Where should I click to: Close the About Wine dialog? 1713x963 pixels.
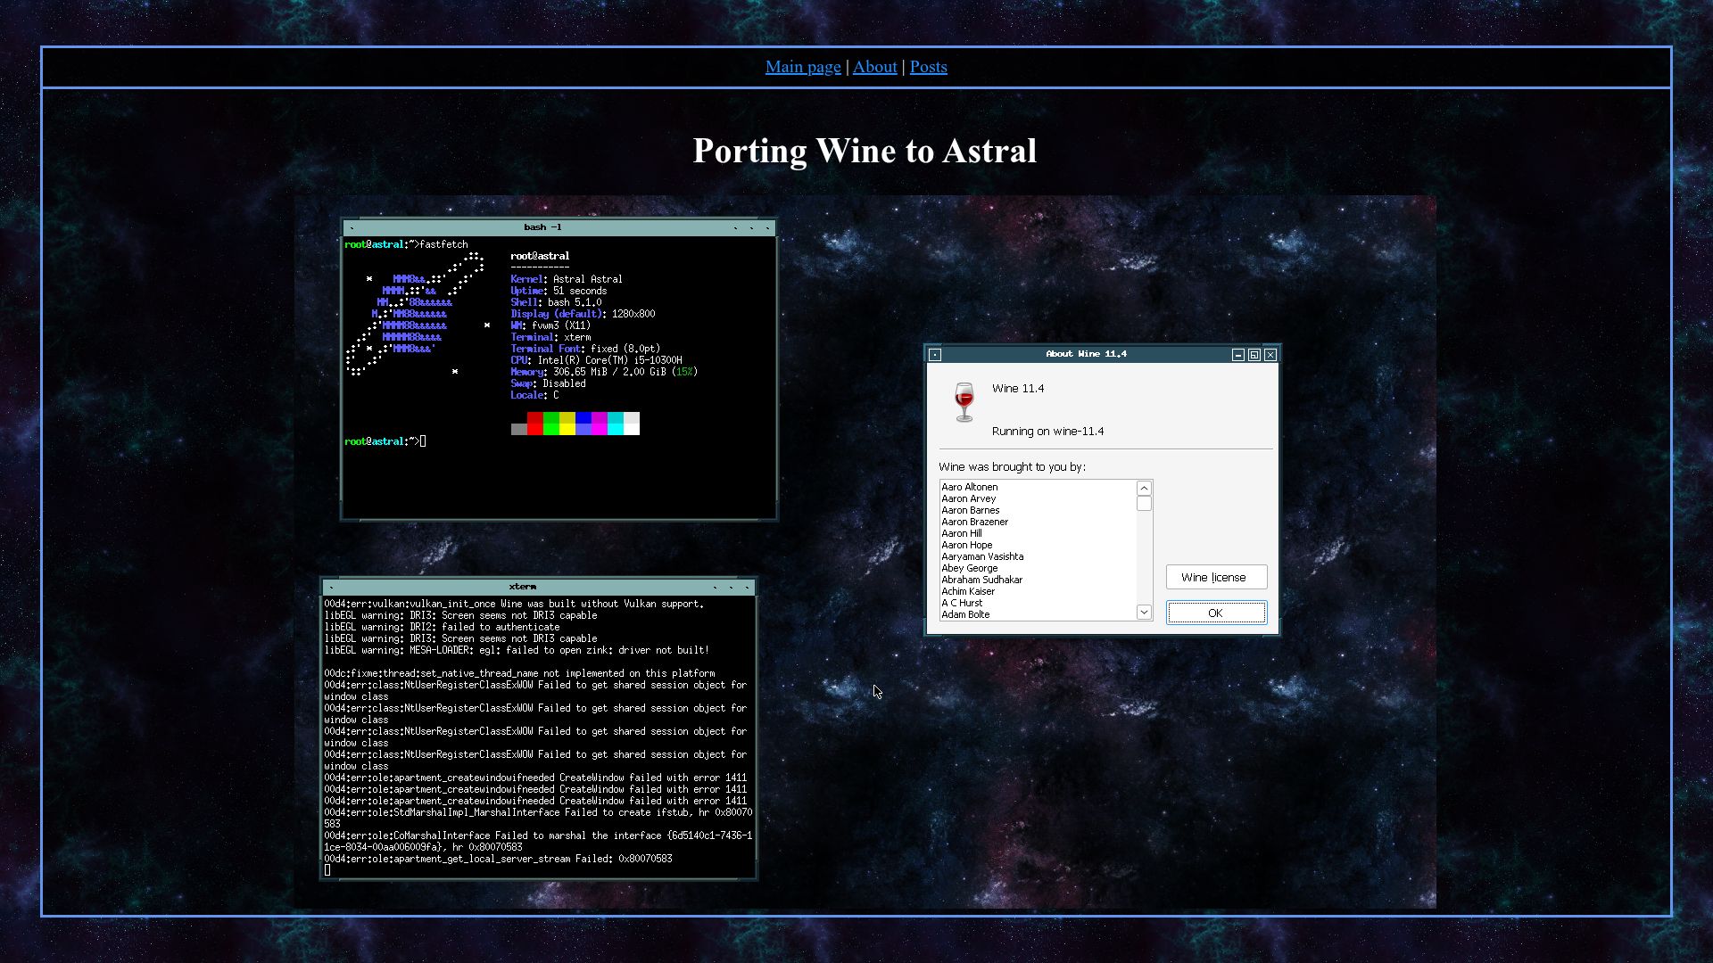point(1270,355)
